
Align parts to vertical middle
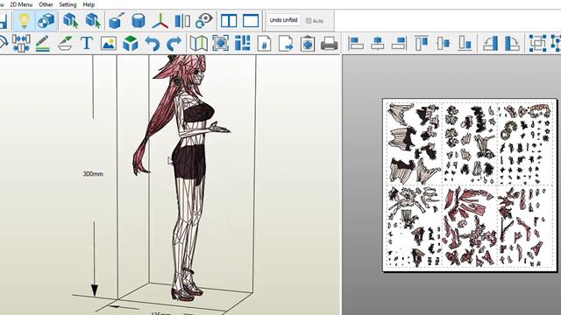[444, 44]
